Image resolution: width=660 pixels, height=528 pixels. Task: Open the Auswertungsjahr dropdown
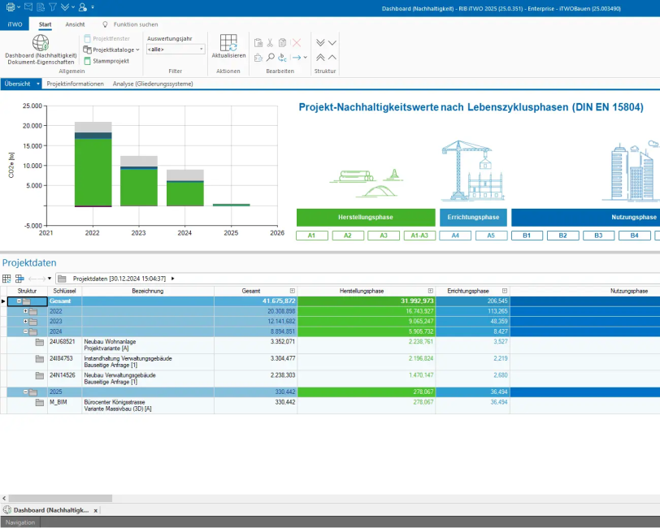(176, 50)
